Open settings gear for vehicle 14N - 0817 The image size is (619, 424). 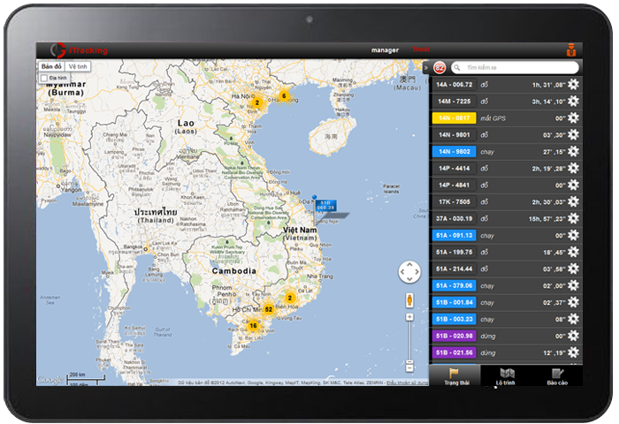coord(573,118)
